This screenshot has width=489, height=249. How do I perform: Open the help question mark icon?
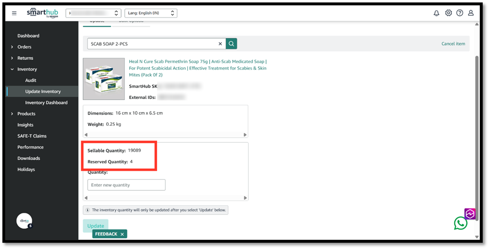click(x=459, y=13)
